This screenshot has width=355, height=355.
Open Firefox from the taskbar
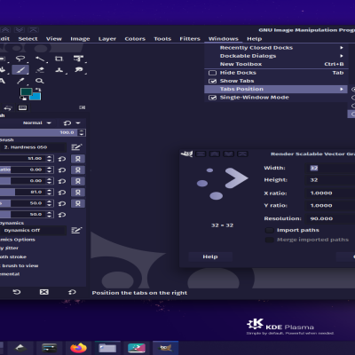pos(78,348)
